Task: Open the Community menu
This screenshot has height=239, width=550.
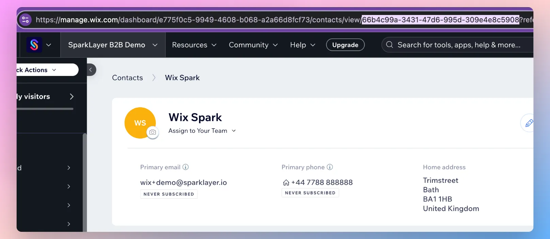Action: click(x=253, y=45)
